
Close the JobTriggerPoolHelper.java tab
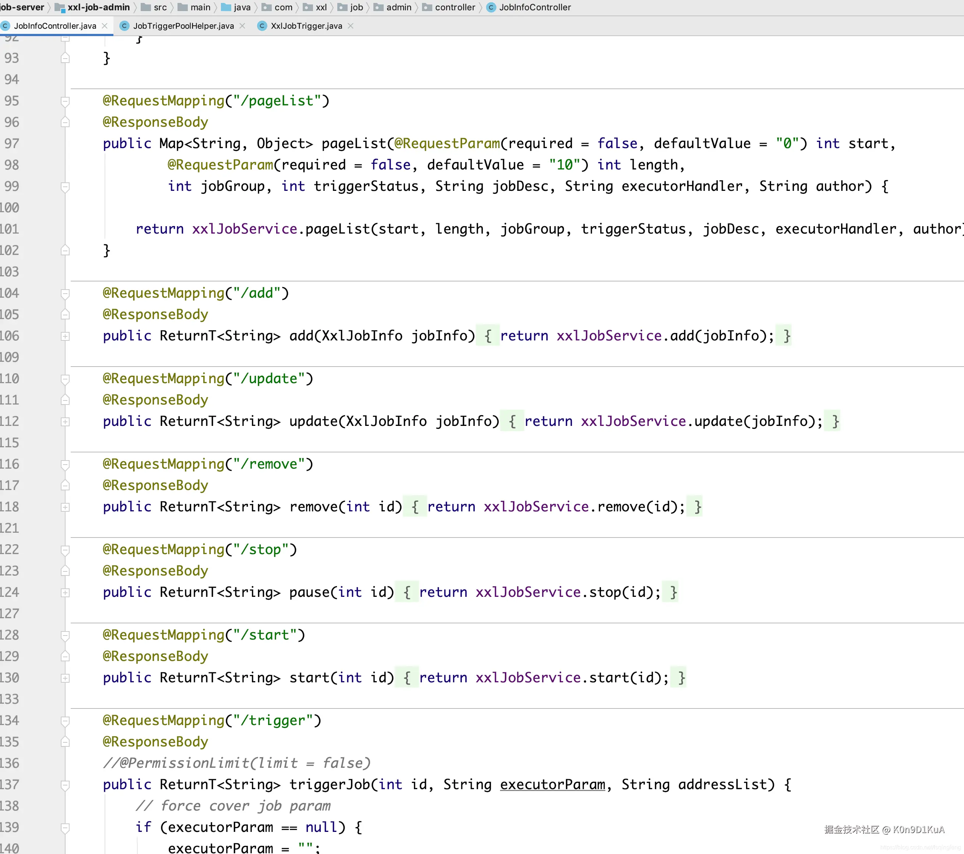click(x=242, y=26)
